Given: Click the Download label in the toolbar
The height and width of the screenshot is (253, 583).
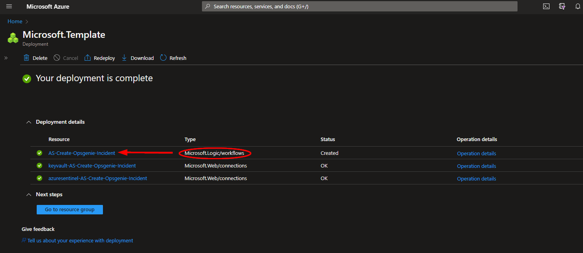Looking at the screenshot, I should 142,58.
